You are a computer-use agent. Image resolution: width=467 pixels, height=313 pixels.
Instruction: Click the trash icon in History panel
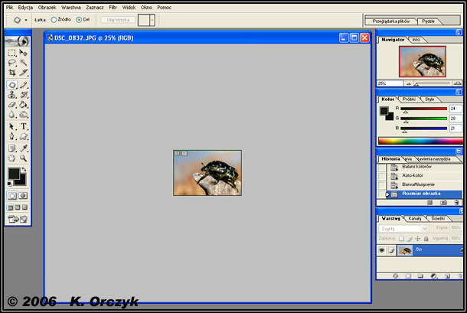pos(454,202)
